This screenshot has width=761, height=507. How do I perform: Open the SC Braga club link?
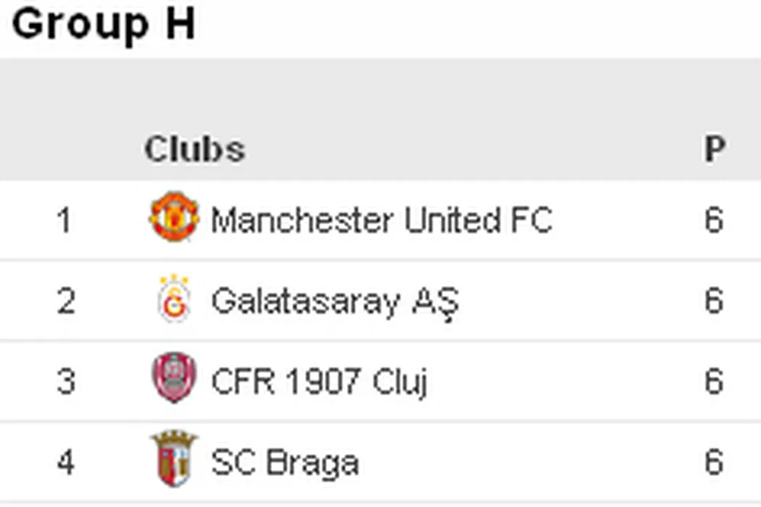(x=285, y=463)
